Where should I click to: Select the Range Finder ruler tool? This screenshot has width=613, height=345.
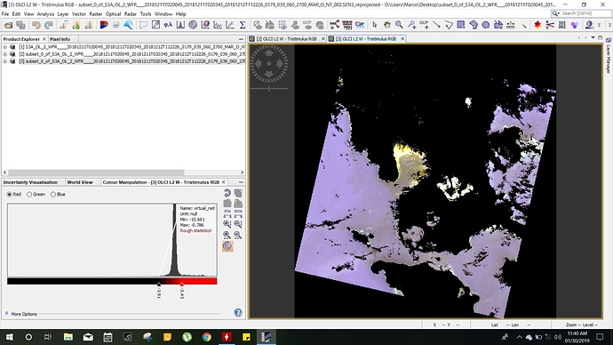(511, 25)
